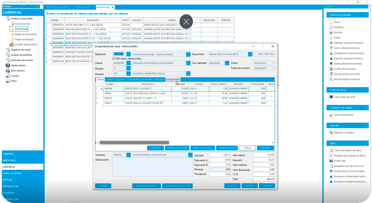Image resolution: width=372 pixels, height=203 pixels.
Task: Switch to the Contabilidad tab
Action: pos(173,79)
